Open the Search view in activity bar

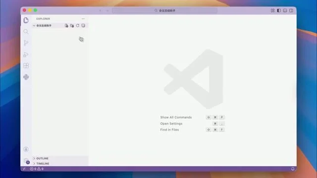pyautogui.click(x=26, y=32)
